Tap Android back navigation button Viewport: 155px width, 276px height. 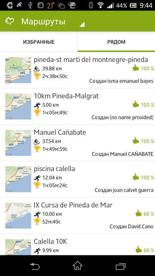point(35,266)
